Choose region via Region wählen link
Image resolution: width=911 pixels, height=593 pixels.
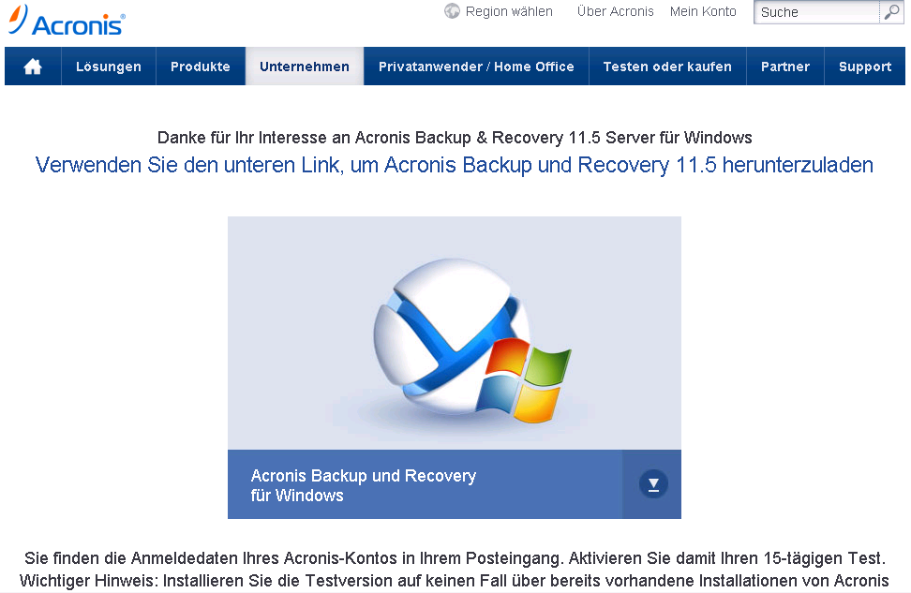point(509,11)
